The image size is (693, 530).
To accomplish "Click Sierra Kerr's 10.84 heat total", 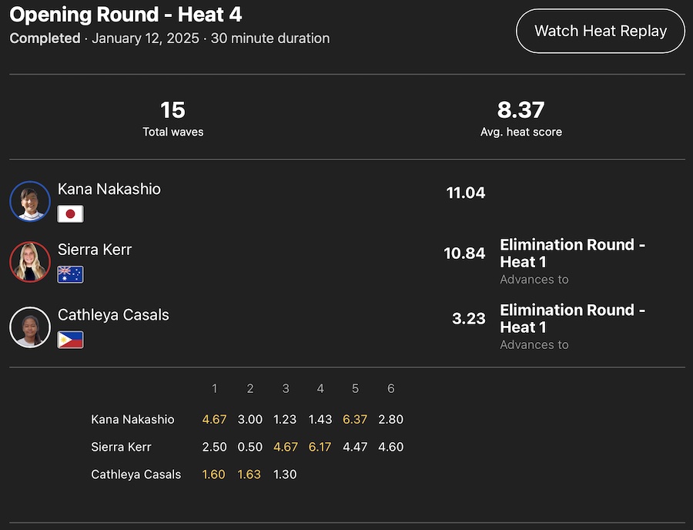I will click(x=464, y=253).
